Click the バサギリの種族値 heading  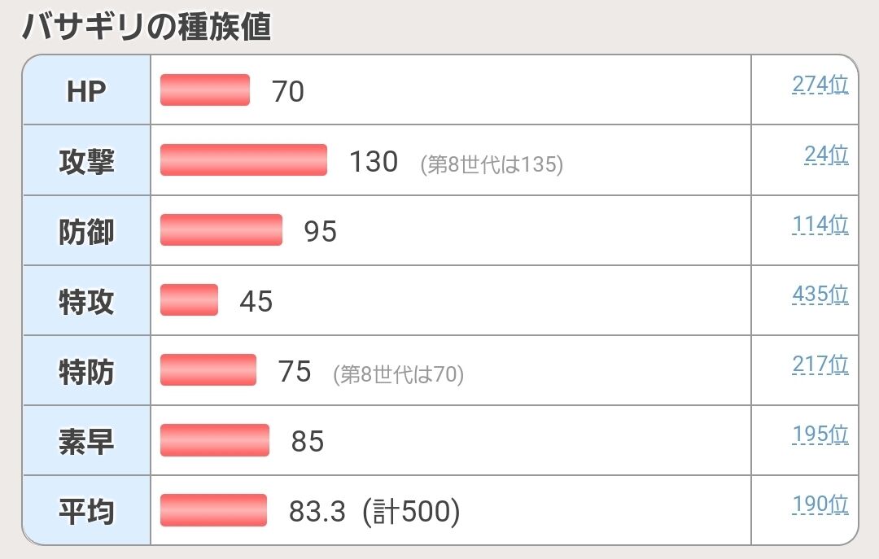(146, 26)
